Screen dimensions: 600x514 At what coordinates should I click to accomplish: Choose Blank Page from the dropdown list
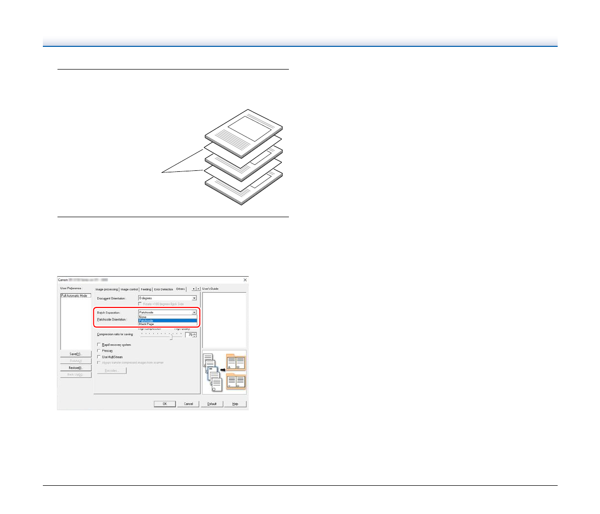point(147,324)
